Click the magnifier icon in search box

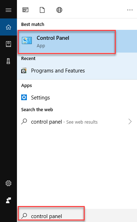24,216
